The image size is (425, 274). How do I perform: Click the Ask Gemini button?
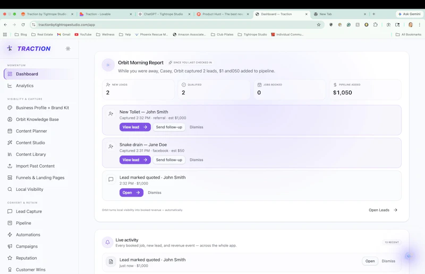[x=409, y=14]
